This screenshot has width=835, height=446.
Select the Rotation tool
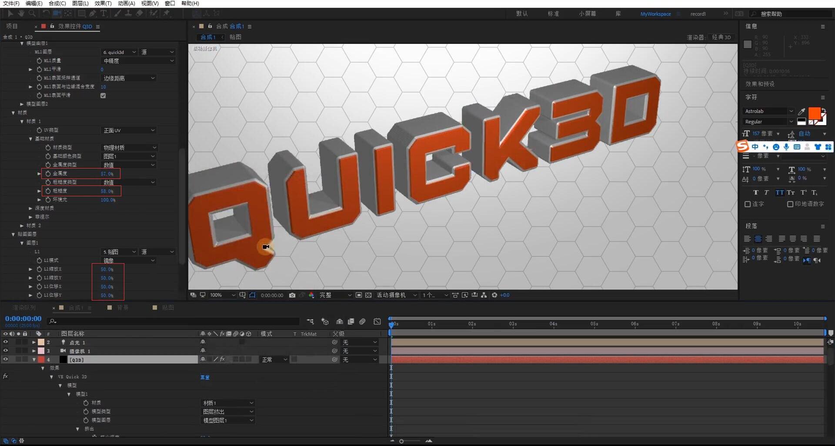(46, 13)
